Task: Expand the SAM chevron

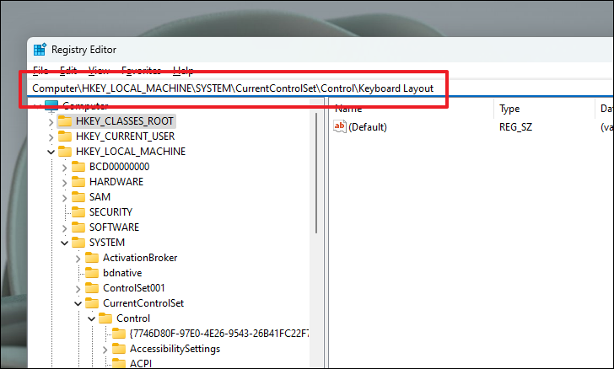Action: coord(65,198)
